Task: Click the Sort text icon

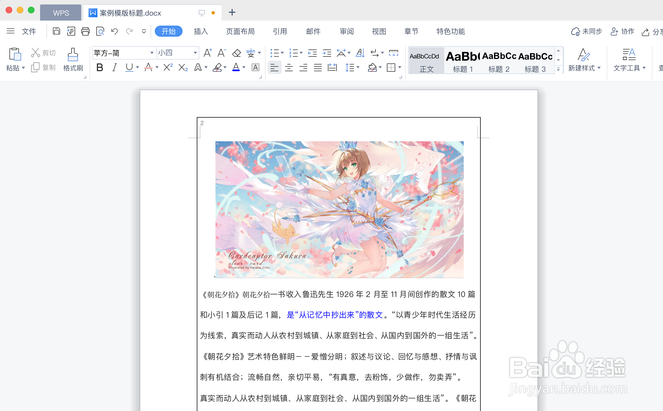Action: [x=360, y=53]
